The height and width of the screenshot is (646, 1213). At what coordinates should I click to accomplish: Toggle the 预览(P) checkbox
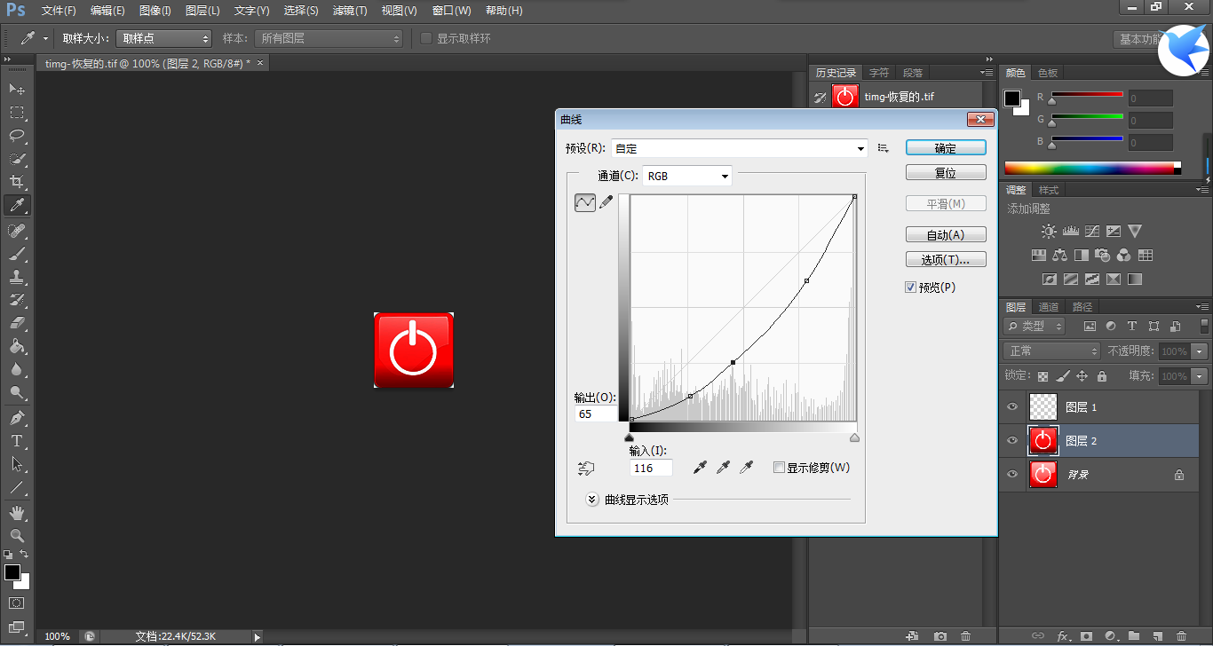(x=910, y=288)
